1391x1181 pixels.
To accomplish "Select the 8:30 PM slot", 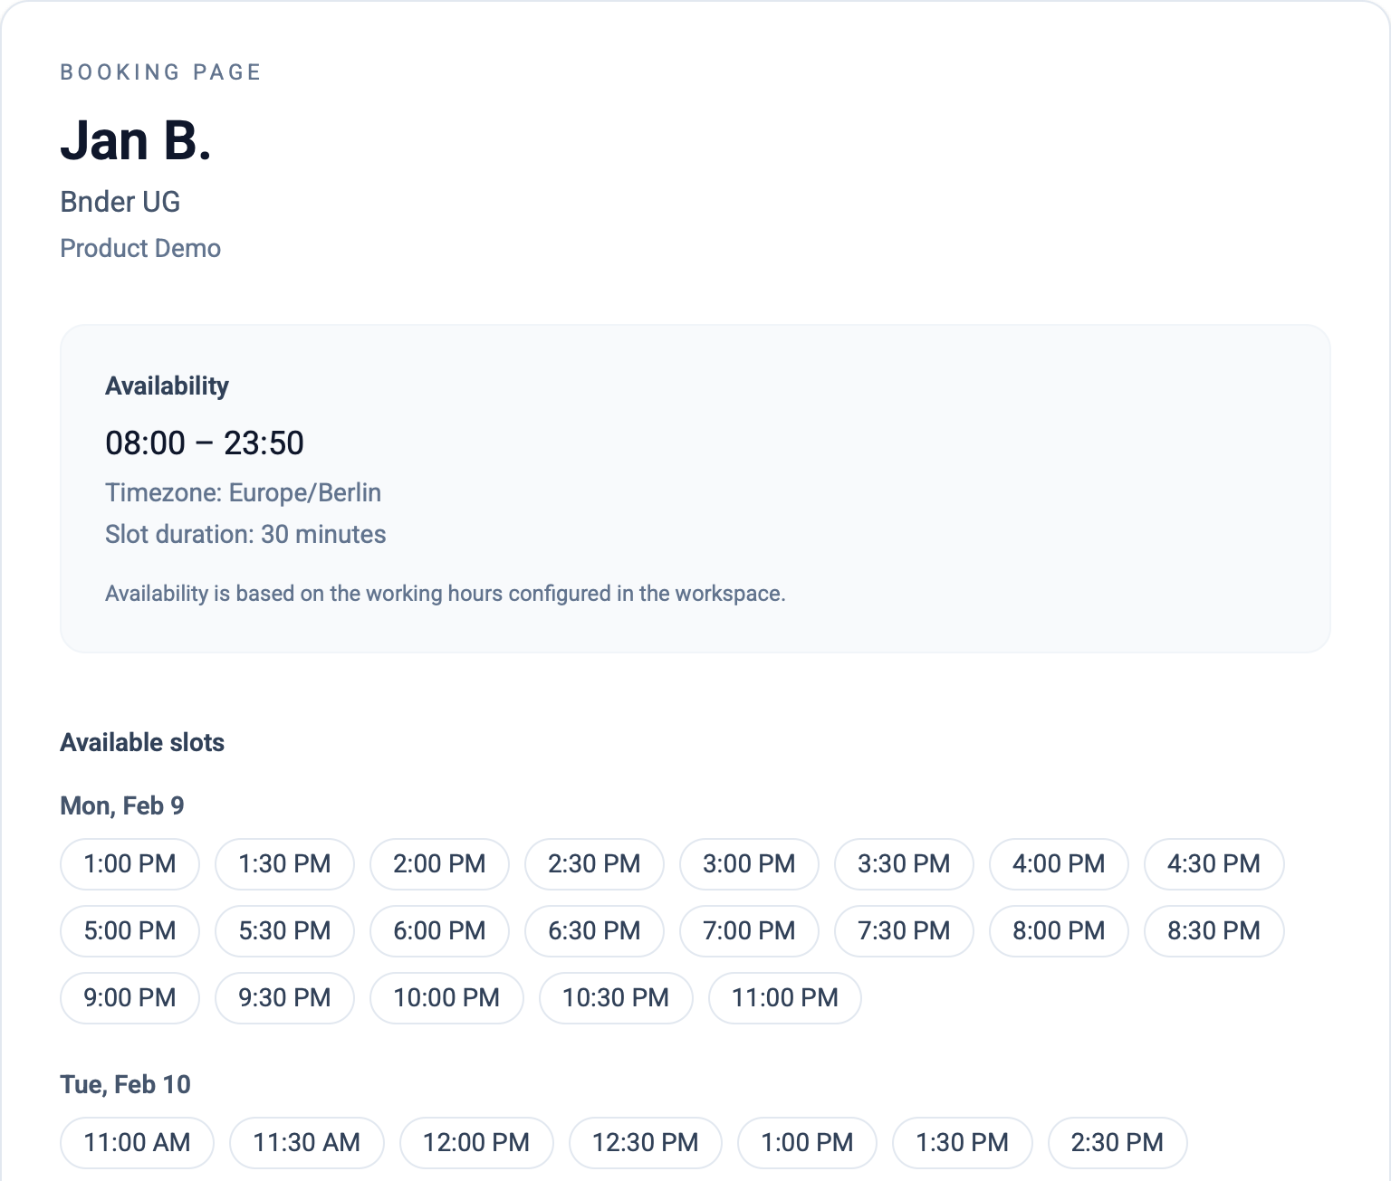I will point(1214,930).
